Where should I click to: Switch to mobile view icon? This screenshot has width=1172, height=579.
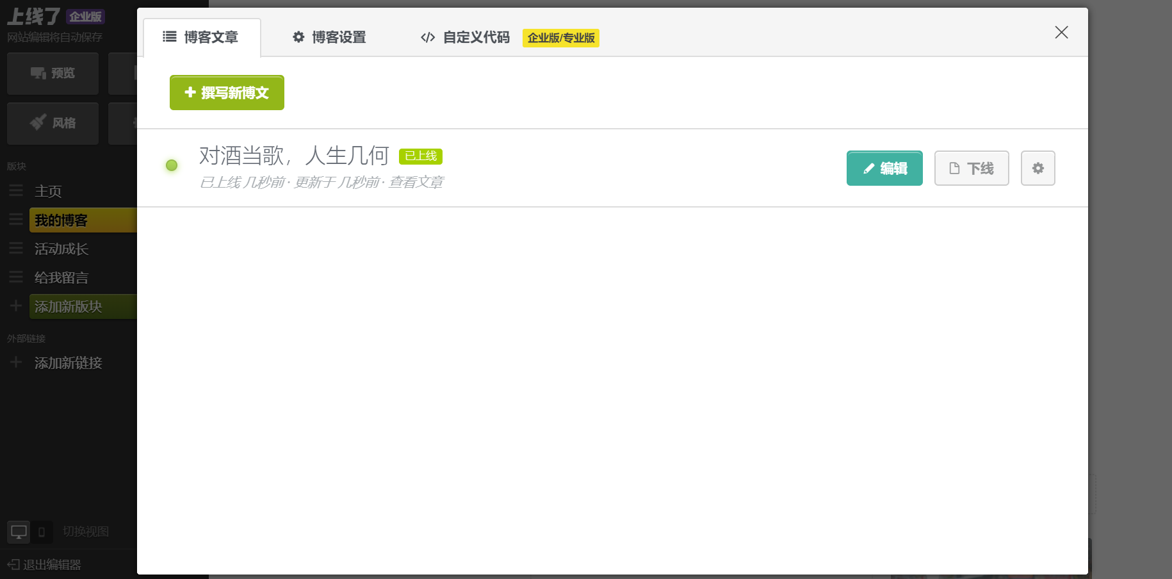point(42,532)
